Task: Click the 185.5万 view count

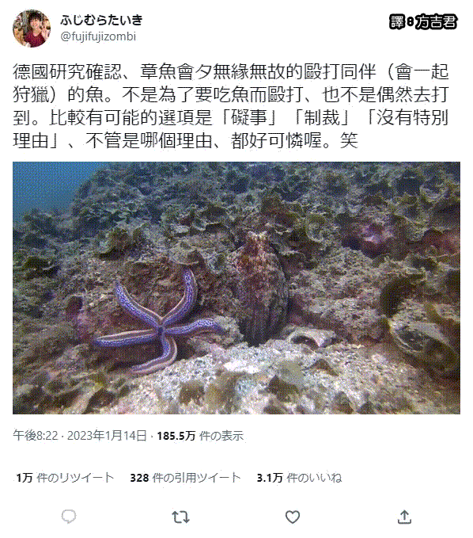Action: pos(176,436)
